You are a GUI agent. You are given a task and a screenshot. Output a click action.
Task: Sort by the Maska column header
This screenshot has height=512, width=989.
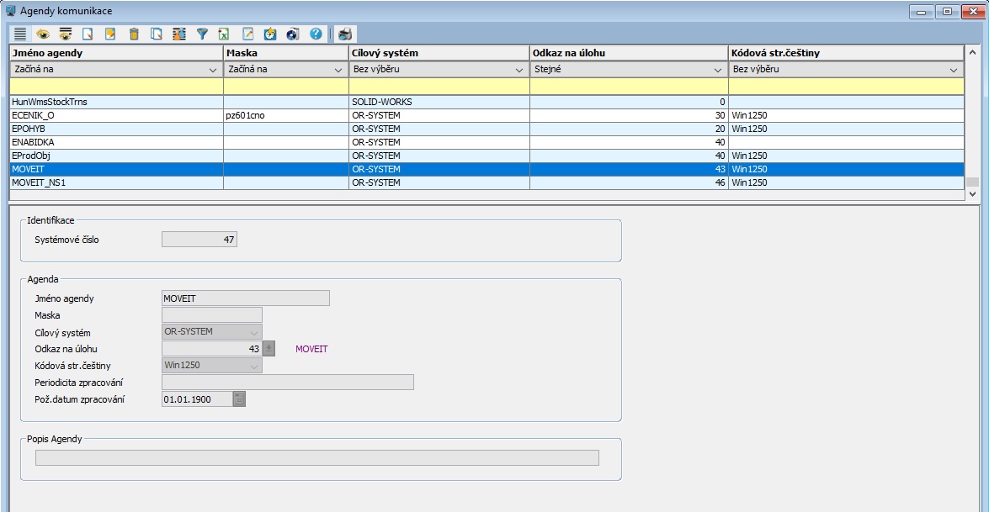[x=285, y=53]
